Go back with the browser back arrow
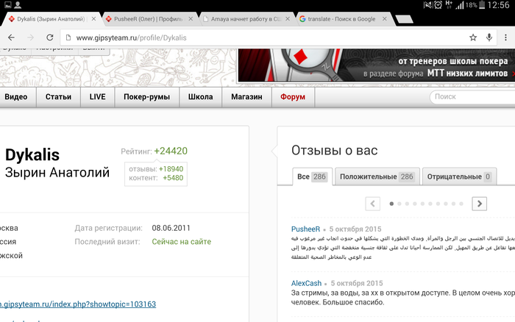This screenshot has height=322, width=515. pyautogui.click(x=11, y=37)
